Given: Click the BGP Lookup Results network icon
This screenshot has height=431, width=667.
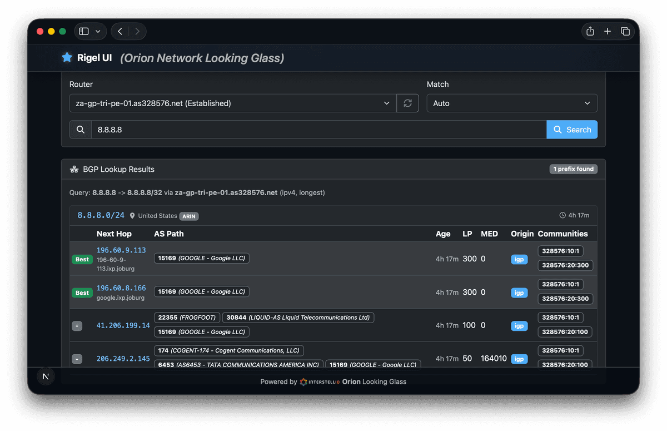Looking at the screenshot, I should tap(74, 169).
